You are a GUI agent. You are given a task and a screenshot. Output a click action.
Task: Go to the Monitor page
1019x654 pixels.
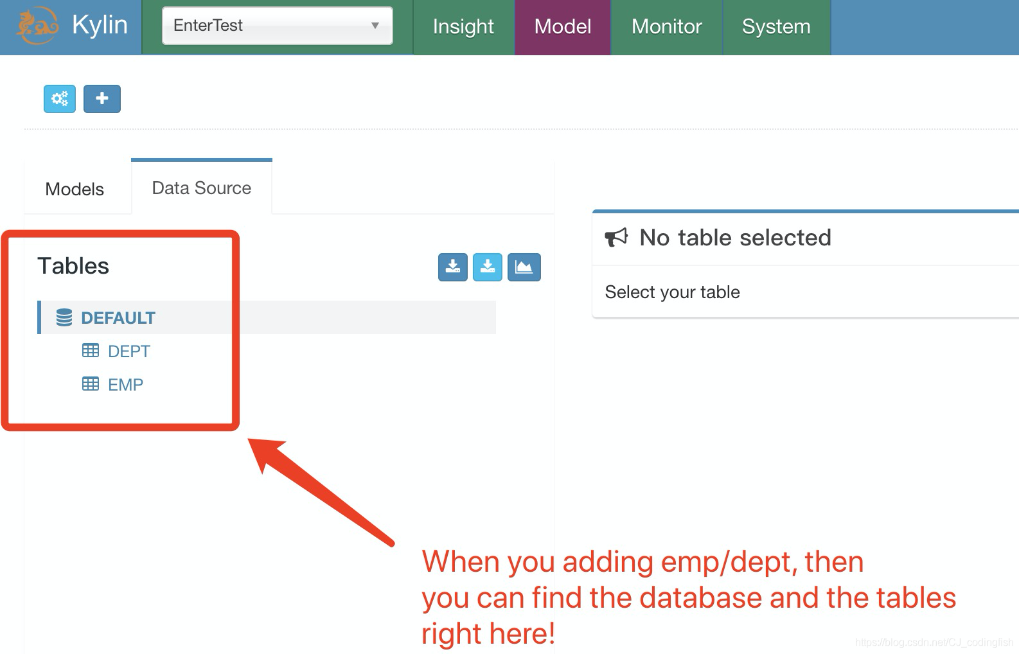coord(667,27)
